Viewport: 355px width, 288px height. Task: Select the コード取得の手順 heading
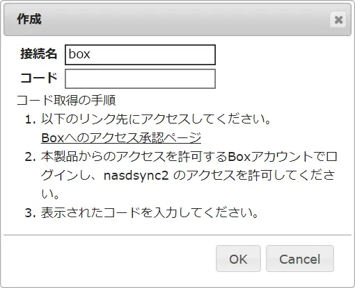click(66, 101)
